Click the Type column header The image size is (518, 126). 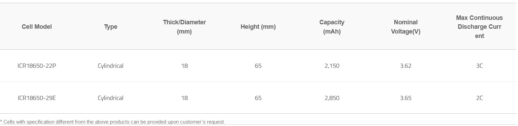111,27
